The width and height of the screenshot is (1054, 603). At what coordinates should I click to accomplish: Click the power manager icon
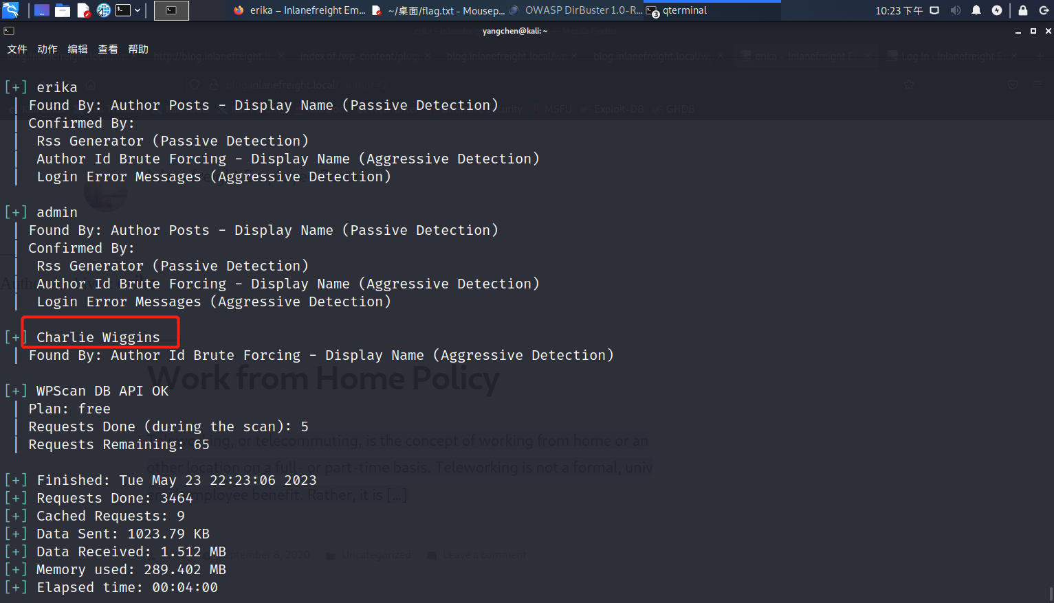[997, 10]
